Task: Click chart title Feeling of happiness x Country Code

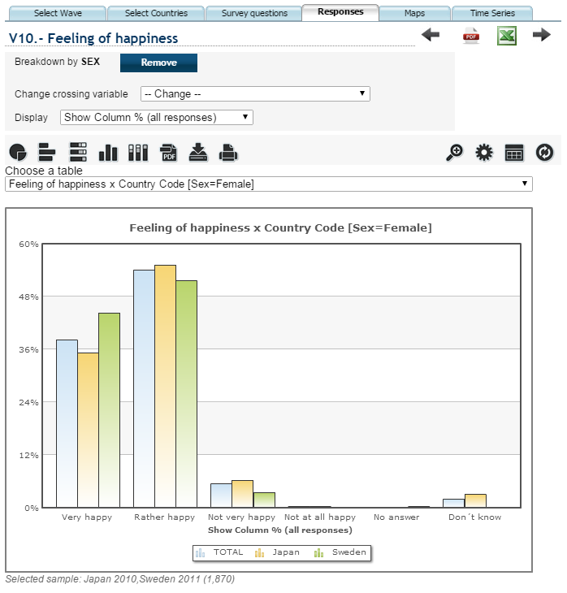Action: click(281, 227)
